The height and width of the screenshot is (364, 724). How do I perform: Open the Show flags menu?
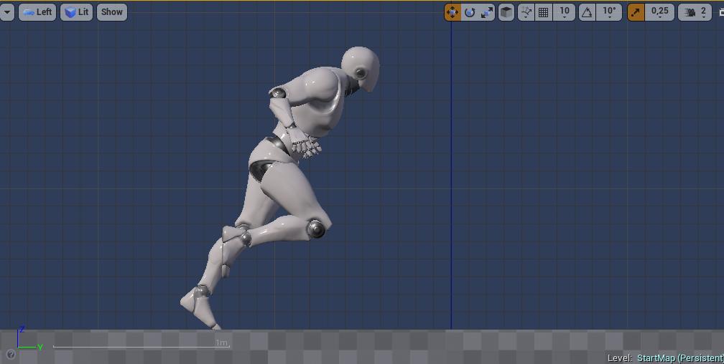(112, 12)
